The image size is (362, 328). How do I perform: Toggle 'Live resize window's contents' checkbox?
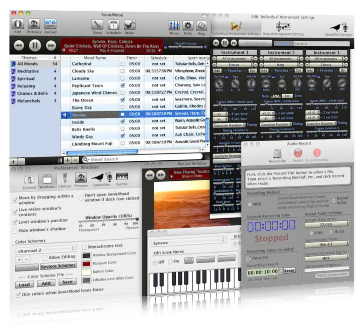(x=15, y=212)
